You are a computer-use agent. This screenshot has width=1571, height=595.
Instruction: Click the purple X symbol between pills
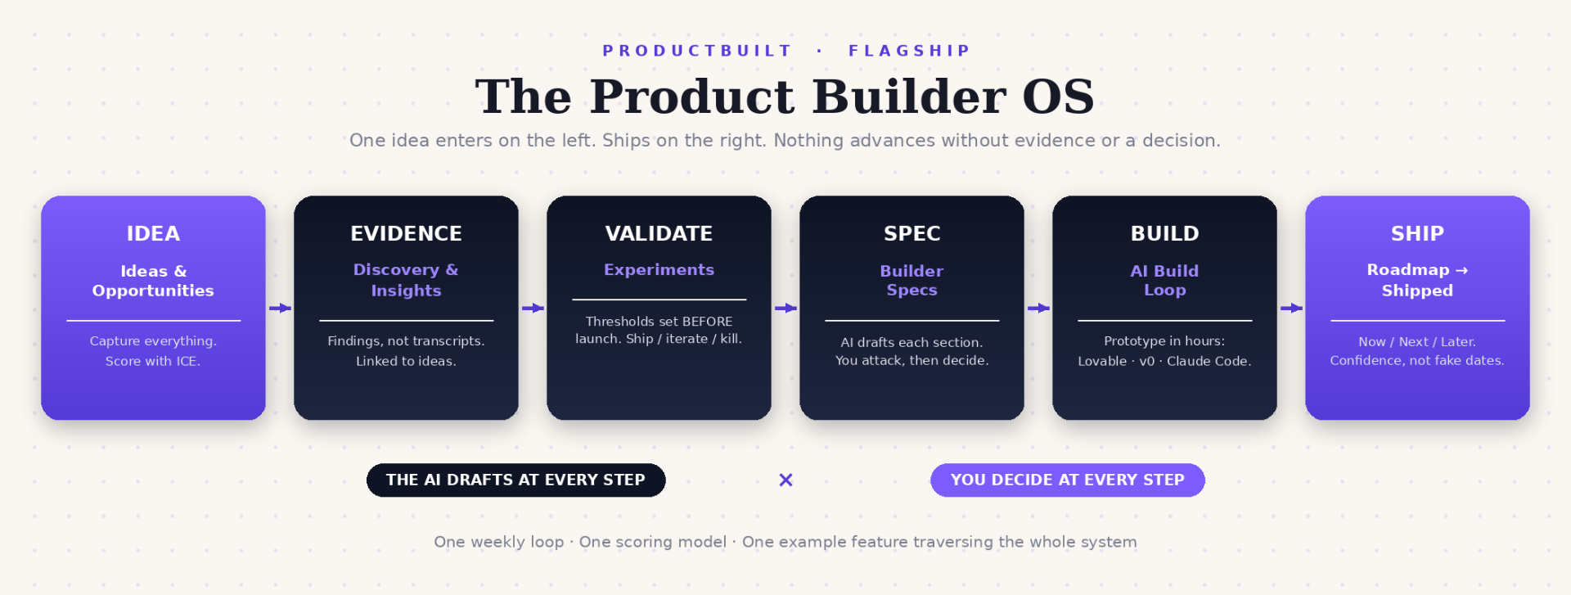785,480
